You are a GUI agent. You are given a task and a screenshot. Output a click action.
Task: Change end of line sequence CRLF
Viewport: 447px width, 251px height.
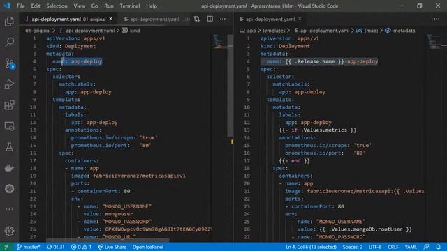pos(393,247)
